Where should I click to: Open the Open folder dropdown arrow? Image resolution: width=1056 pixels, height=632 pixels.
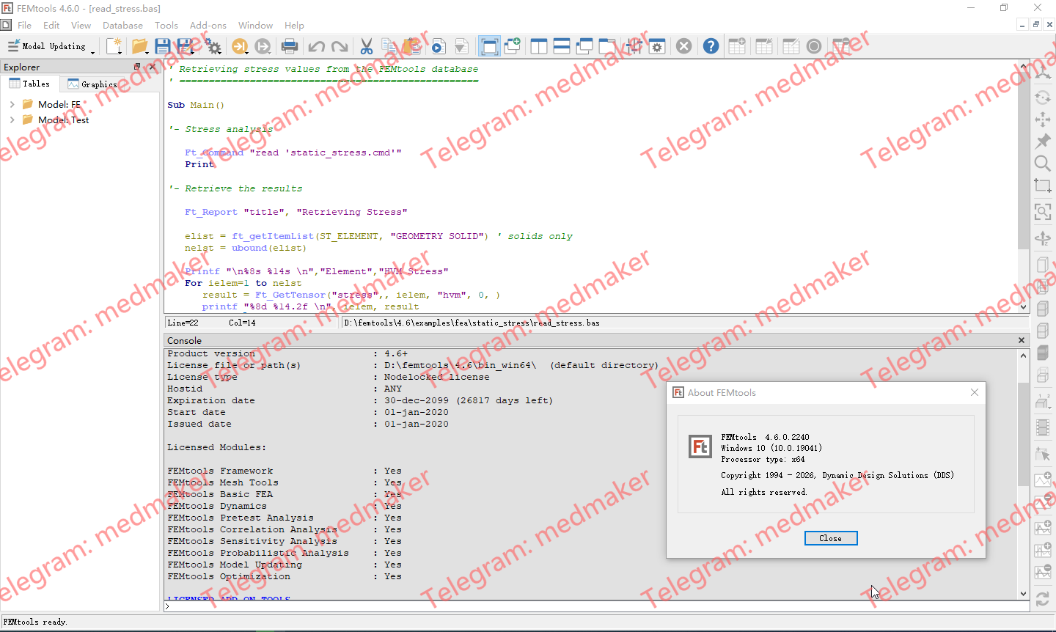point(147,51)
